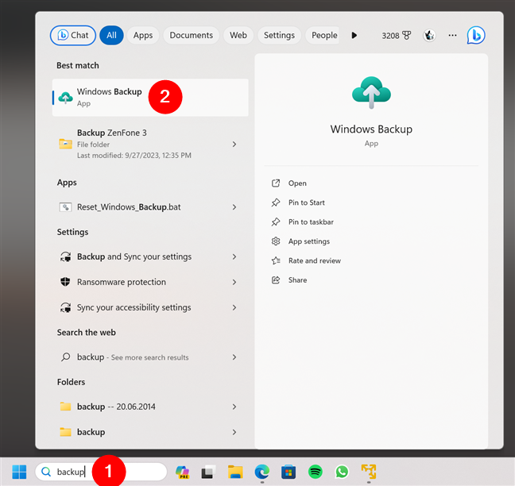Image resolution: width=515 pixels, height=486 pixels.
Task: Click the Reset_Windows_Backup.bat file icon
Action: [65, 207]
